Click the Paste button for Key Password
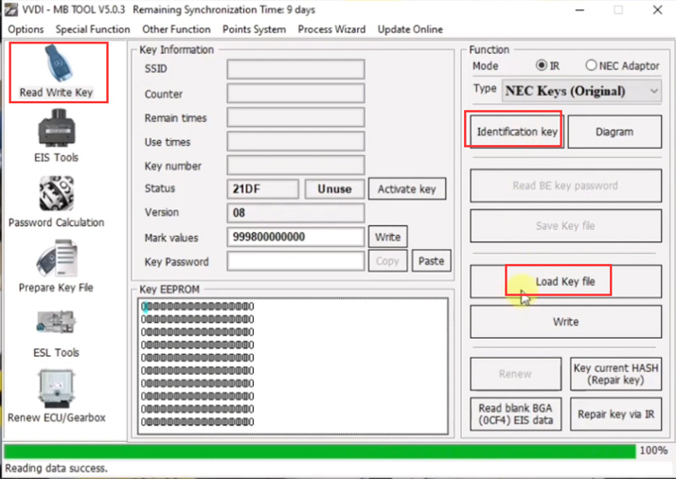The height and width of the screenshot is (479, 676). [x=431, y=261]
